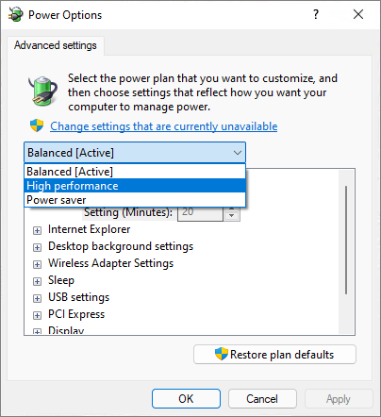Expand the Desktop background settings node

[37, 247]
